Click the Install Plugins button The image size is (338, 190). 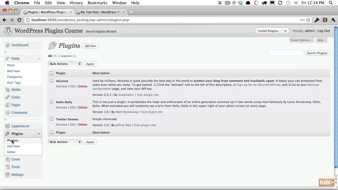[x=268, y=31]
